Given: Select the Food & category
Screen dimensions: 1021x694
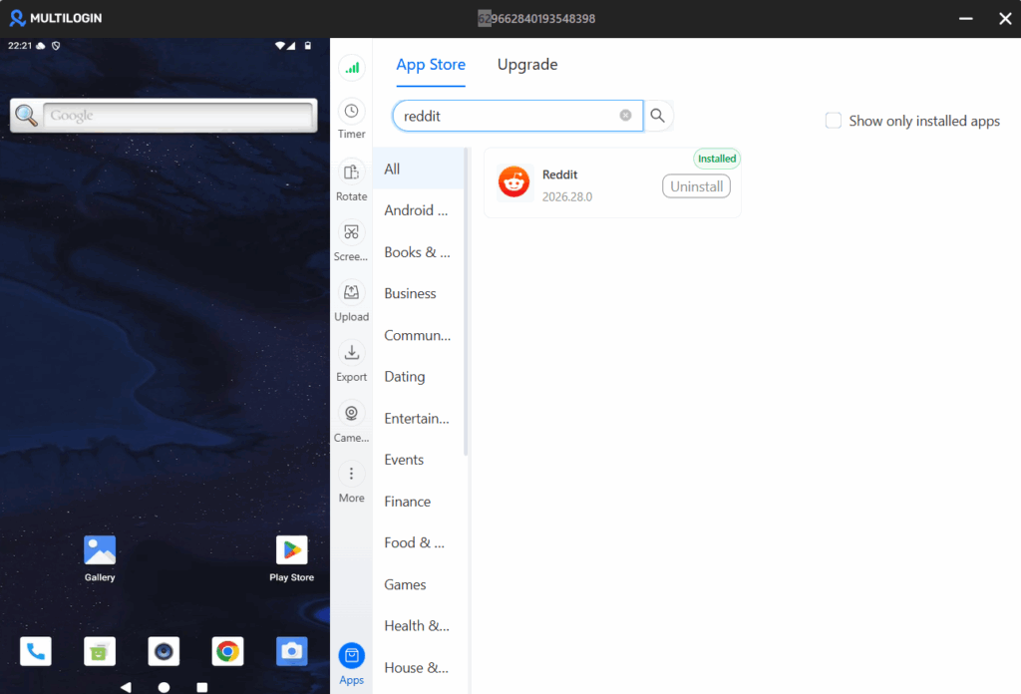Looking at the screenshot, I should click(x=418, y=542).
